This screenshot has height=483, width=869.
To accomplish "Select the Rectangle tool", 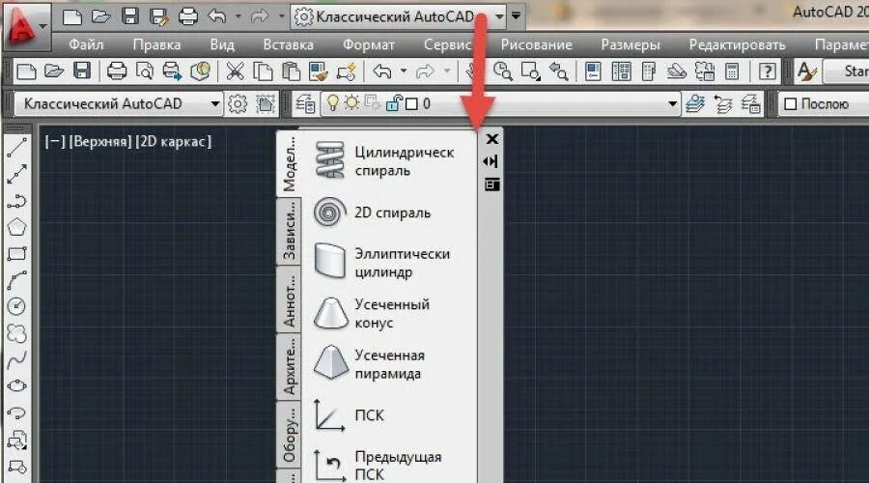I will [16, 254].
